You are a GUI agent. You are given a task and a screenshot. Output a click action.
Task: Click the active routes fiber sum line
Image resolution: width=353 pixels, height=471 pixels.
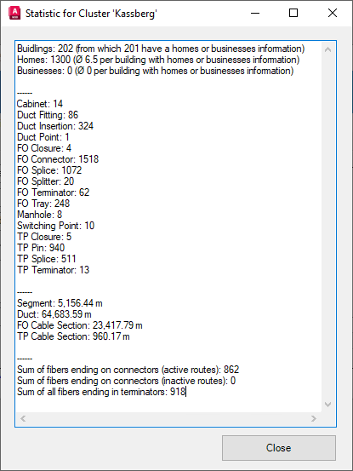tap(128, 370)
